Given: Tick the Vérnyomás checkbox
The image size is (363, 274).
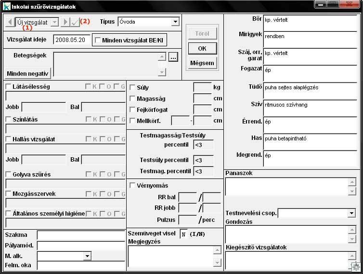Looking at the screenshot, I should pos(133,186).
